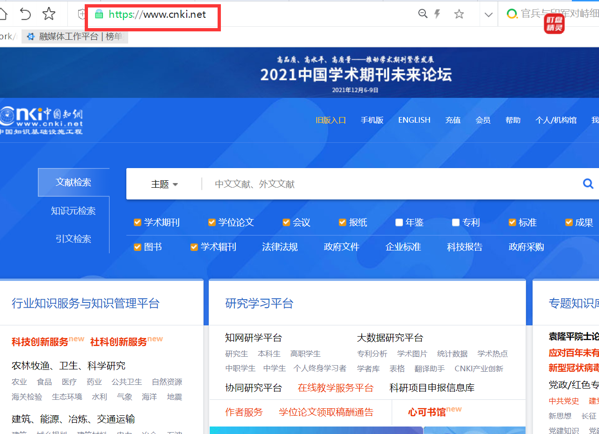This screenshot has width=599, height=434.
Task: Click the CNKI 中国知网 logo
Action: [x=41, y=121]
